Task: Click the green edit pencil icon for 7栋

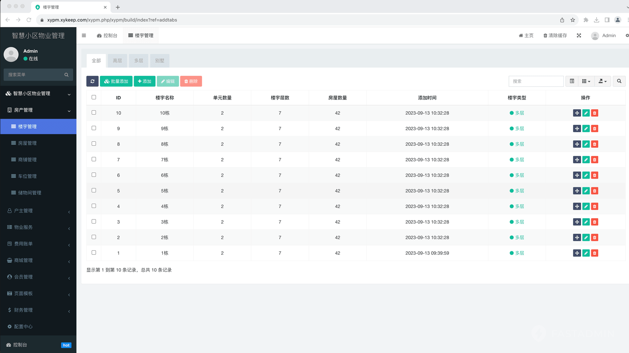Action: point(586,160)
